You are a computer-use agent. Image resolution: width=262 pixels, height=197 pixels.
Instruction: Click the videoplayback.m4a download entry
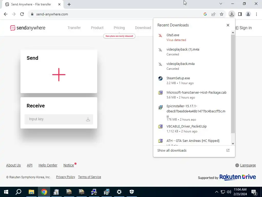(192, 66)
